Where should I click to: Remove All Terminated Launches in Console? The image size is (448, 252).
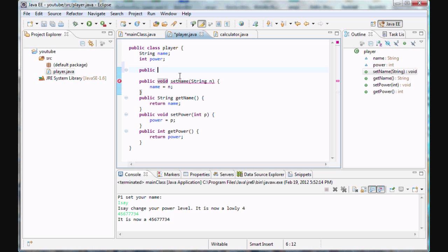[344, 189]
